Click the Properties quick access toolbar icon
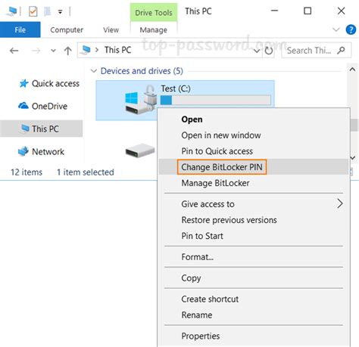 (33, 11)
